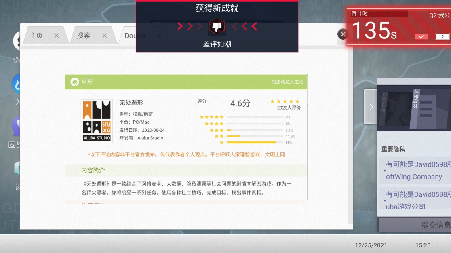Close the 主页 tab with its X

[57, 36]
